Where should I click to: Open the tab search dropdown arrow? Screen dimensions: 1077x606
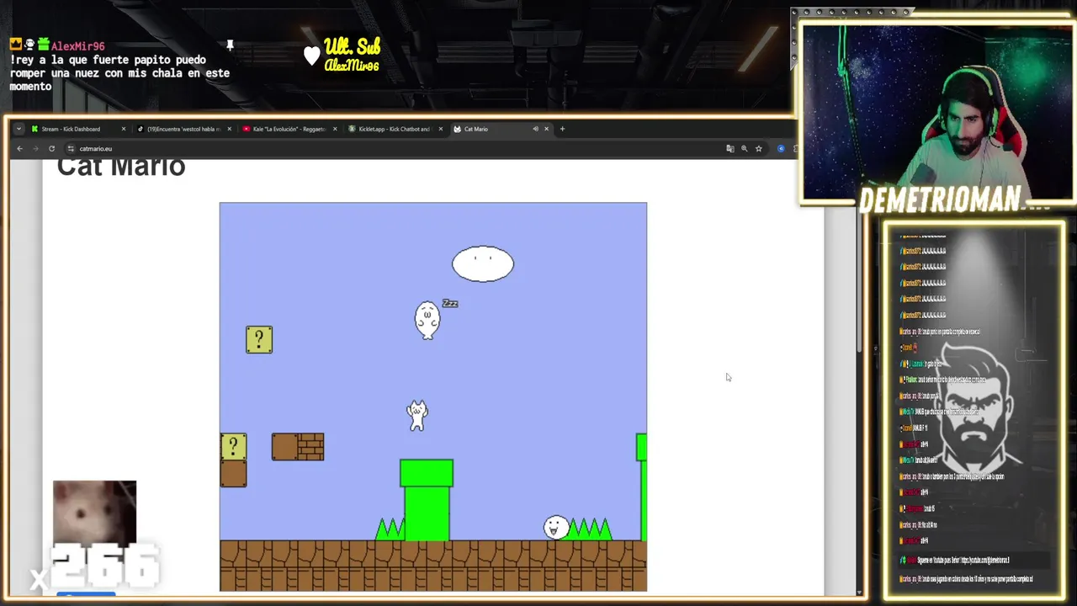(x=19, y=129)
